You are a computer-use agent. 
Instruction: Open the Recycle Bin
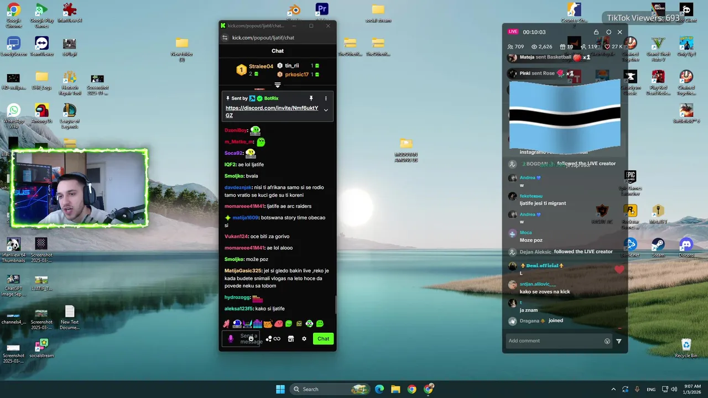pos(686,348)
